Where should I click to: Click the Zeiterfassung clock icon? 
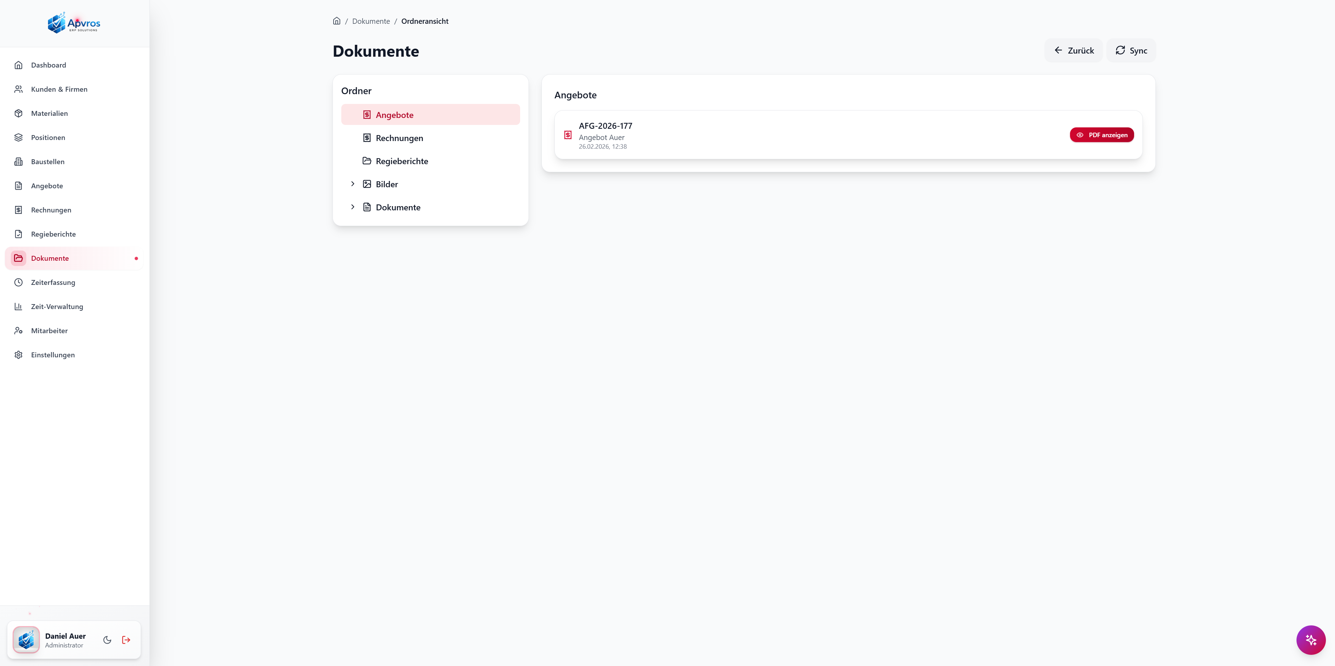pos(19,282)
